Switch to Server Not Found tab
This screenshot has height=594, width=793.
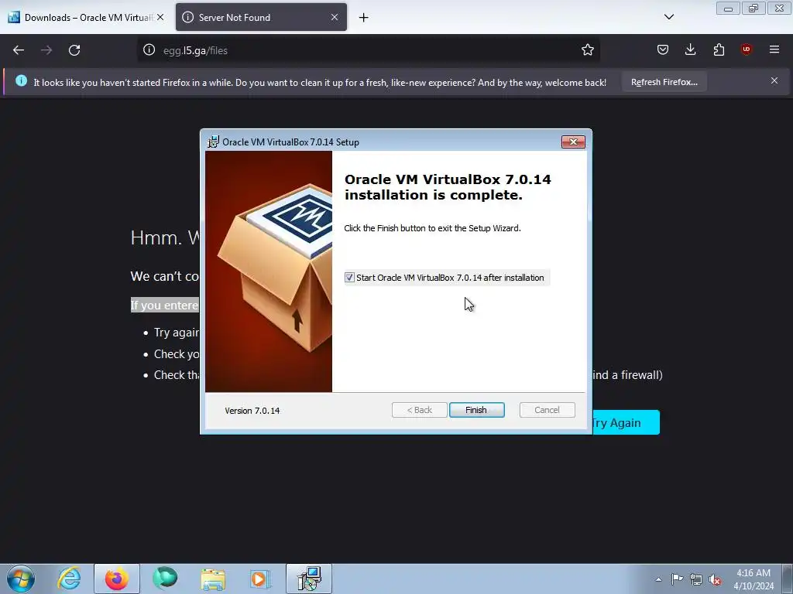coord(261,17)
